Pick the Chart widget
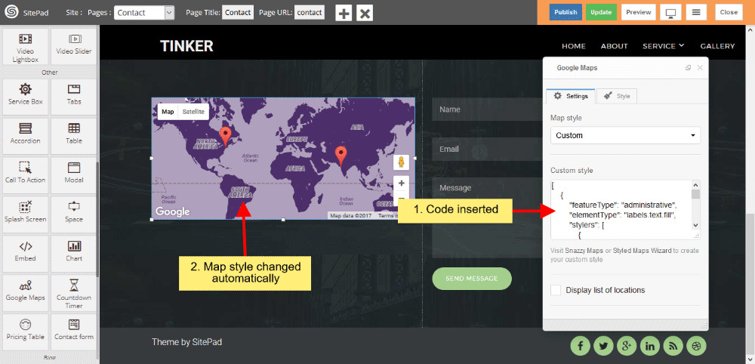The height and width of the screenshot is (364, 755). 74,251
